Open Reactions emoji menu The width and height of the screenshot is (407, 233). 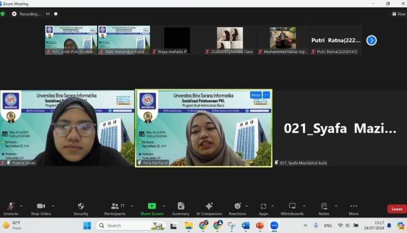click(237, 209)
